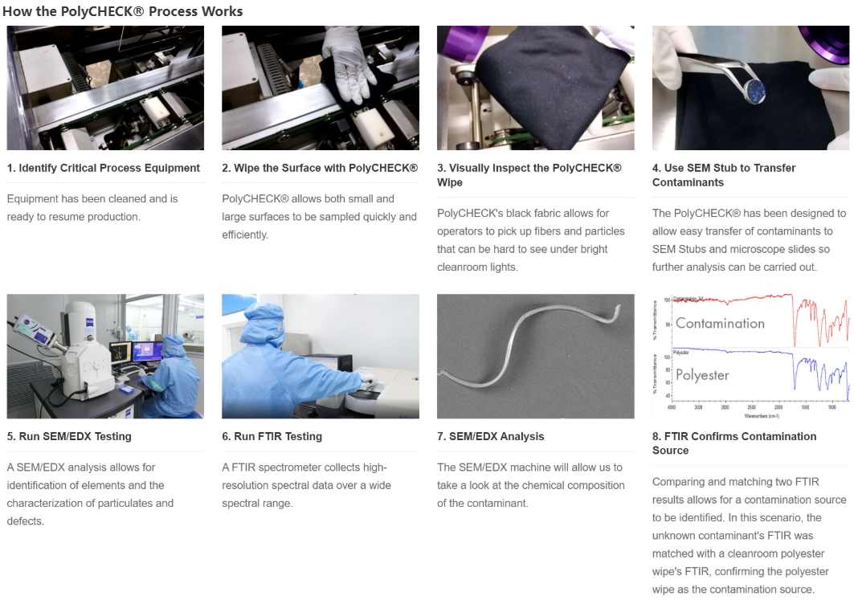Open the black PolyCHECK wipe inspection photo

click(x=535, y=88)
